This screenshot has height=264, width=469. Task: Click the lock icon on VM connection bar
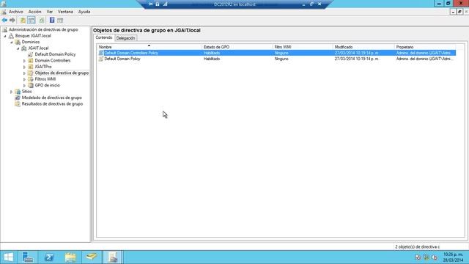(158, 4)
